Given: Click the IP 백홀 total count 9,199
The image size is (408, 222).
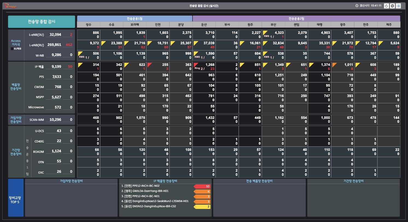Looking at the screenshot, I should coord(56,66).
